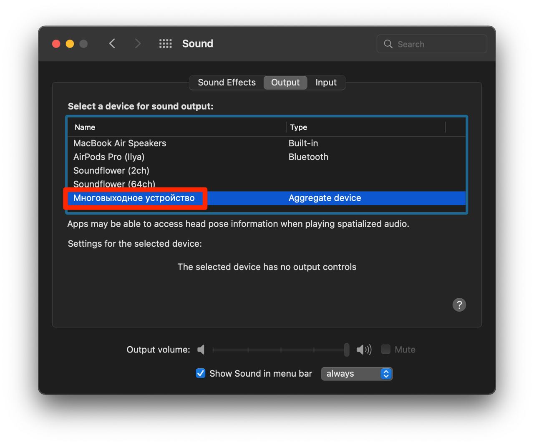Open the show-all preferences grid icon

pyautogui.click(x=166, y=44)
